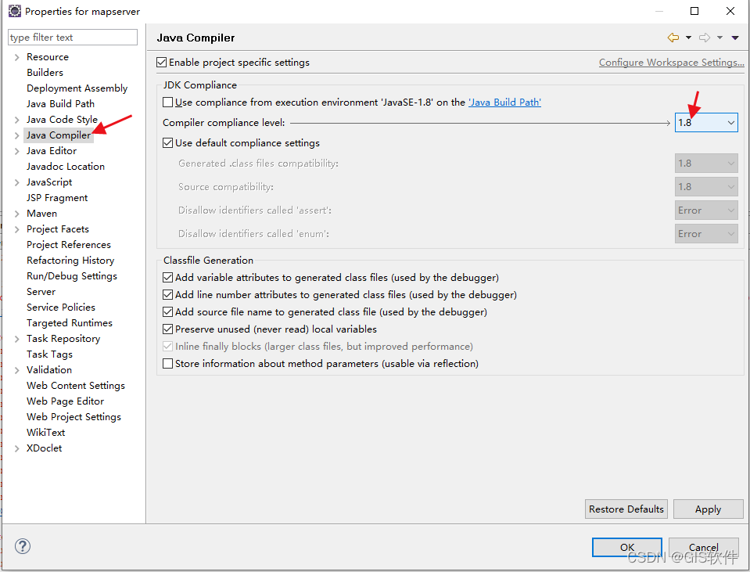The height and width of the screenshot is (572, 750).
Task: Open Generated .class files compatibility dropdown
Action: [706, 164]
